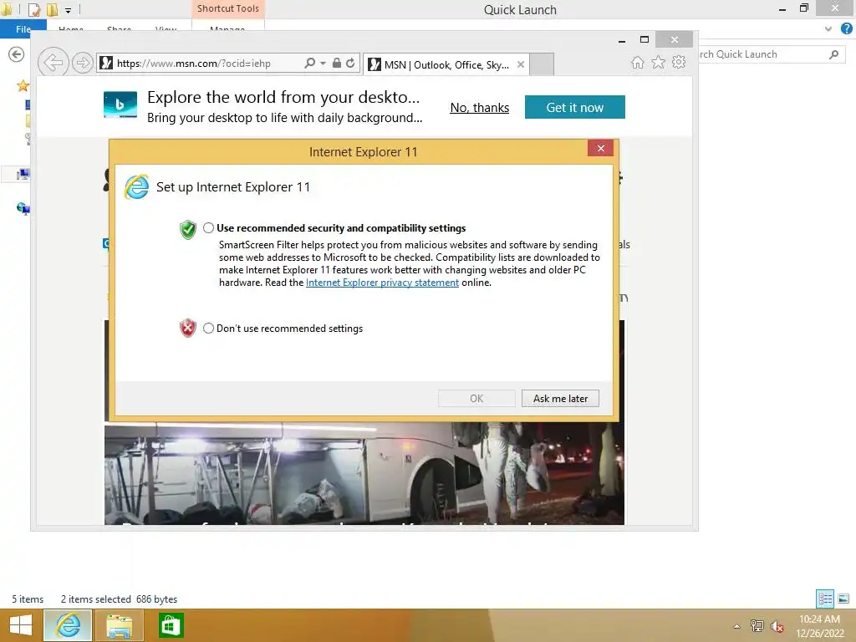Image resolution: width=856 pixels, height=642 pixels.
Task: Click Network icon in Explorer navigation pane
Action: coord(23,208)
